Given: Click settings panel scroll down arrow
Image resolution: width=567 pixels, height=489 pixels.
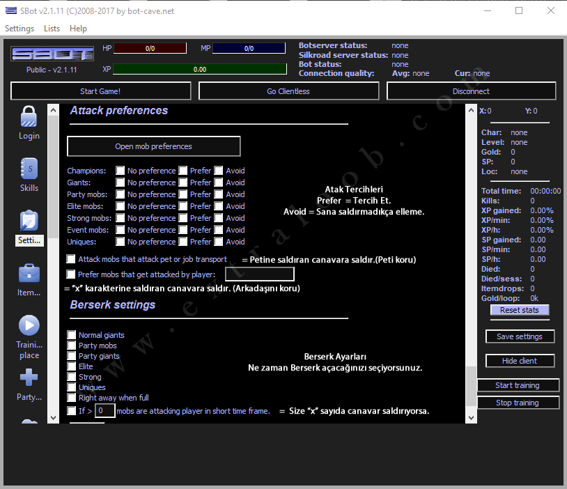Looking at the screenshot, I should coord(471,418).
